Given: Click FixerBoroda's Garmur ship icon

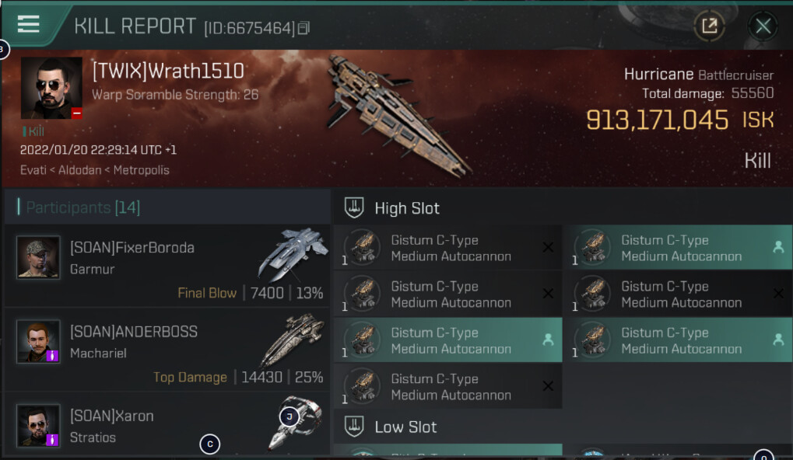Looking at the screenshot, I should (x=290, y=255).
